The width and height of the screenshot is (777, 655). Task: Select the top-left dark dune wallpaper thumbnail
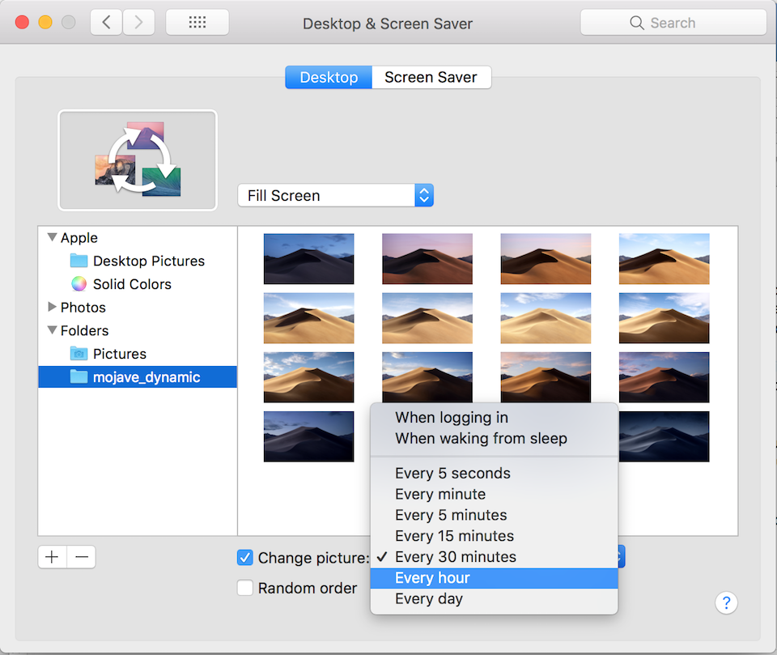[308, 259]
